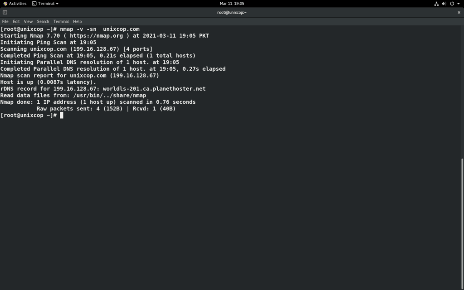Click 'Scanning unixcop.com (199.16.128.67) [4 ports]' line
This screenshot has height=290, width=464.
click(76, 49)
